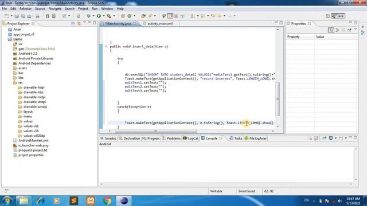Screen dimensions: 367x206
Task: Open the Refactor menu
Action: 25,9
